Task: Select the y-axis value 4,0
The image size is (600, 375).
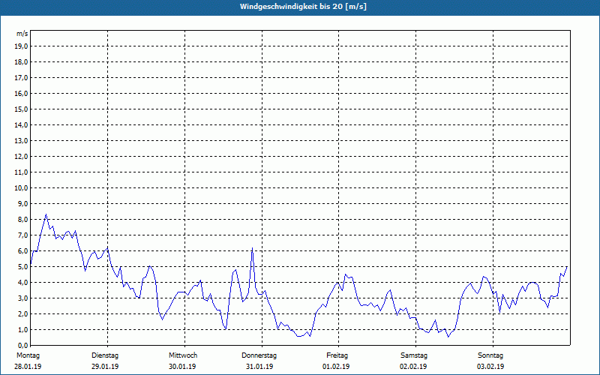Action: tap(22, 283)
